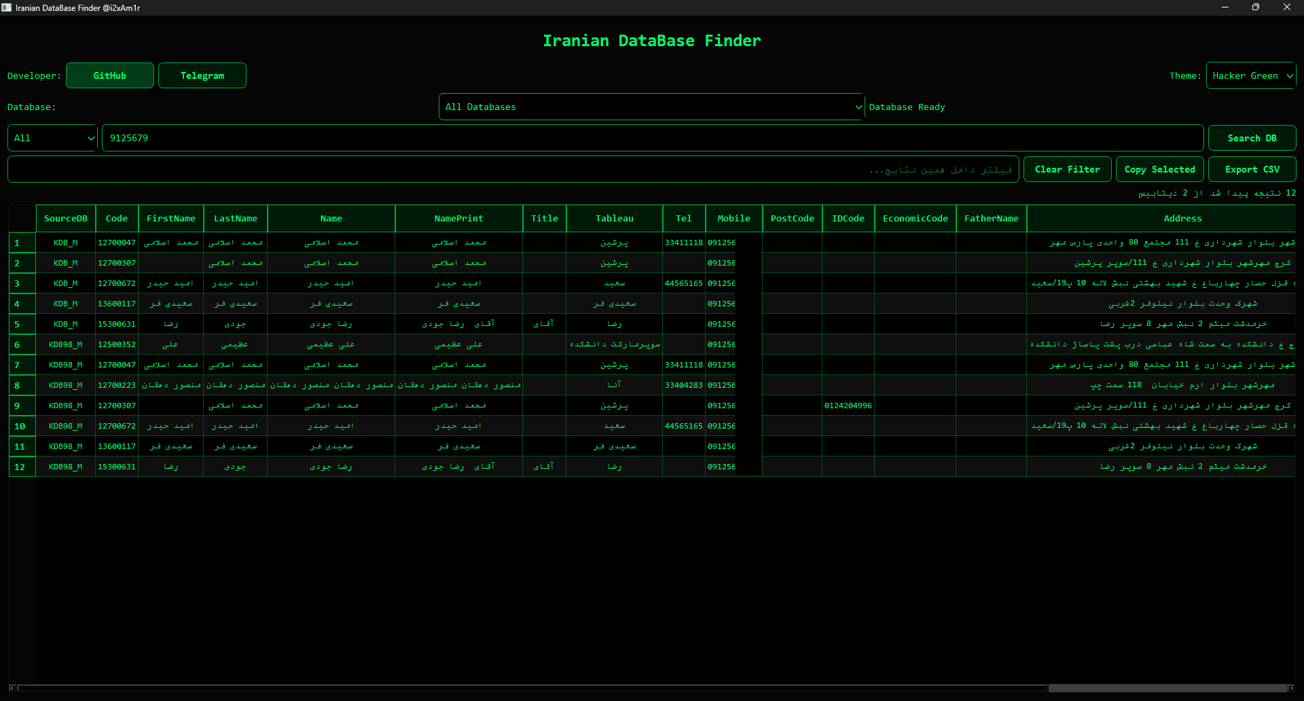Click code cell 12700223 in row 8

pyautogui.click(x=117, y=385)
